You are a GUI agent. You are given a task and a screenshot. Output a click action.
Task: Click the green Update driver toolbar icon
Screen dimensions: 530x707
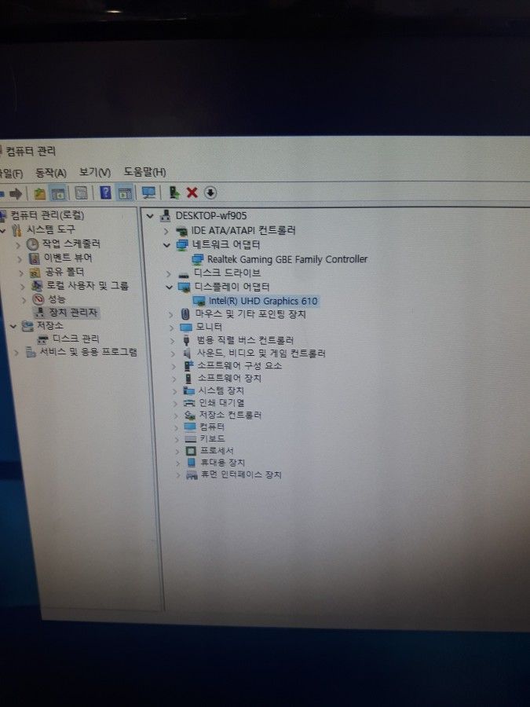point(174,192)
